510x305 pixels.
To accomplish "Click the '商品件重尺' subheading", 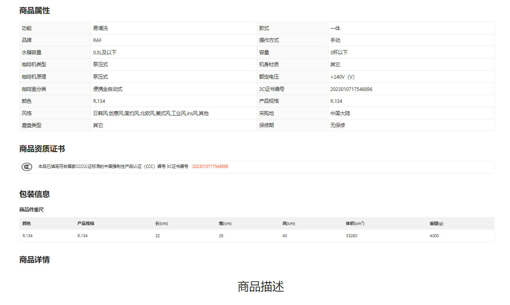I will [x=32, y=210].
